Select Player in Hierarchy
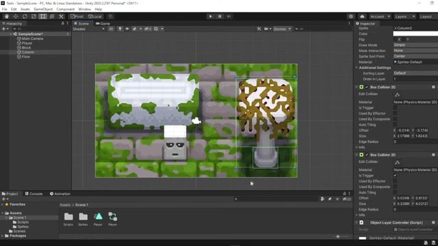This screenshot has height=246, width=438. [x=27, y=43]
